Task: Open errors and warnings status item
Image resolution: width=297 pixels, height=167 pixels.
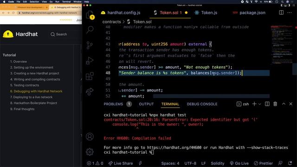Action: (95, 163)
